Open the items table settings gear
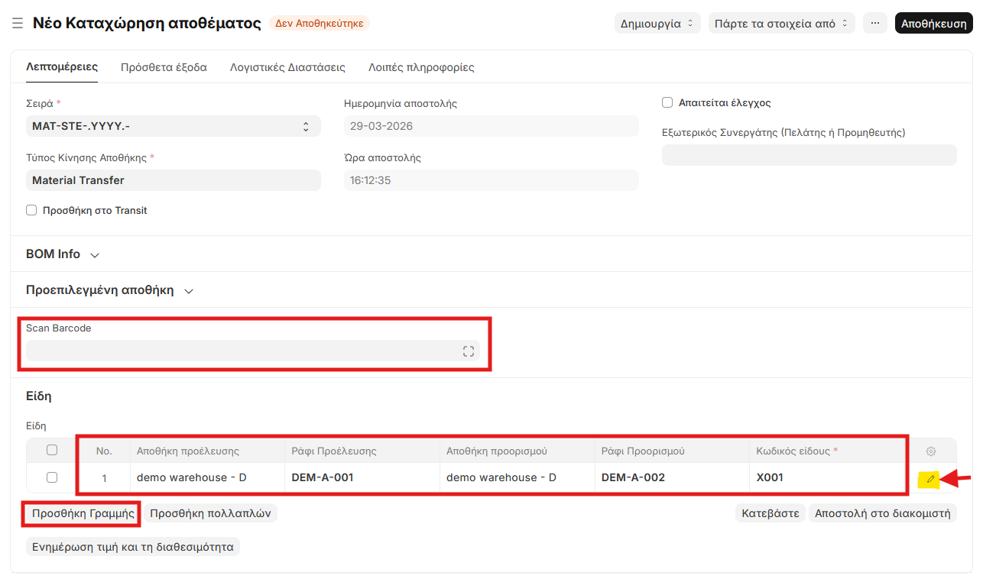The height and width of the screenshot is (582, 983). (930, 451)
